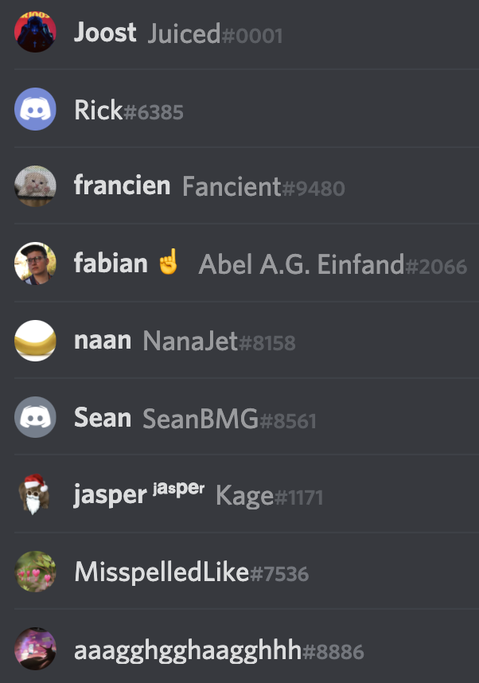Viewport: 479px width, 683px height.
Task: Select francien's cat avatar
Action: (35, 186)
